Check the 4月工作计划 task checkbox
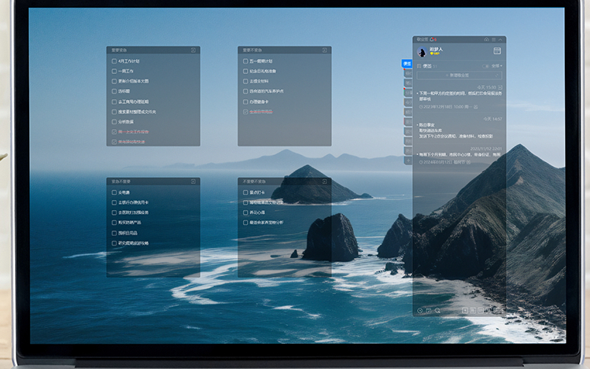Screen dimensions: 590x369 coord(114,61)
